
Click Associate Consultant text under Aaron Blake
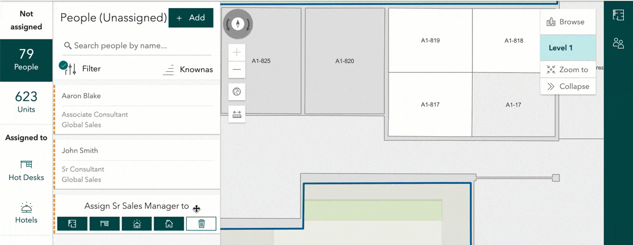95,115
